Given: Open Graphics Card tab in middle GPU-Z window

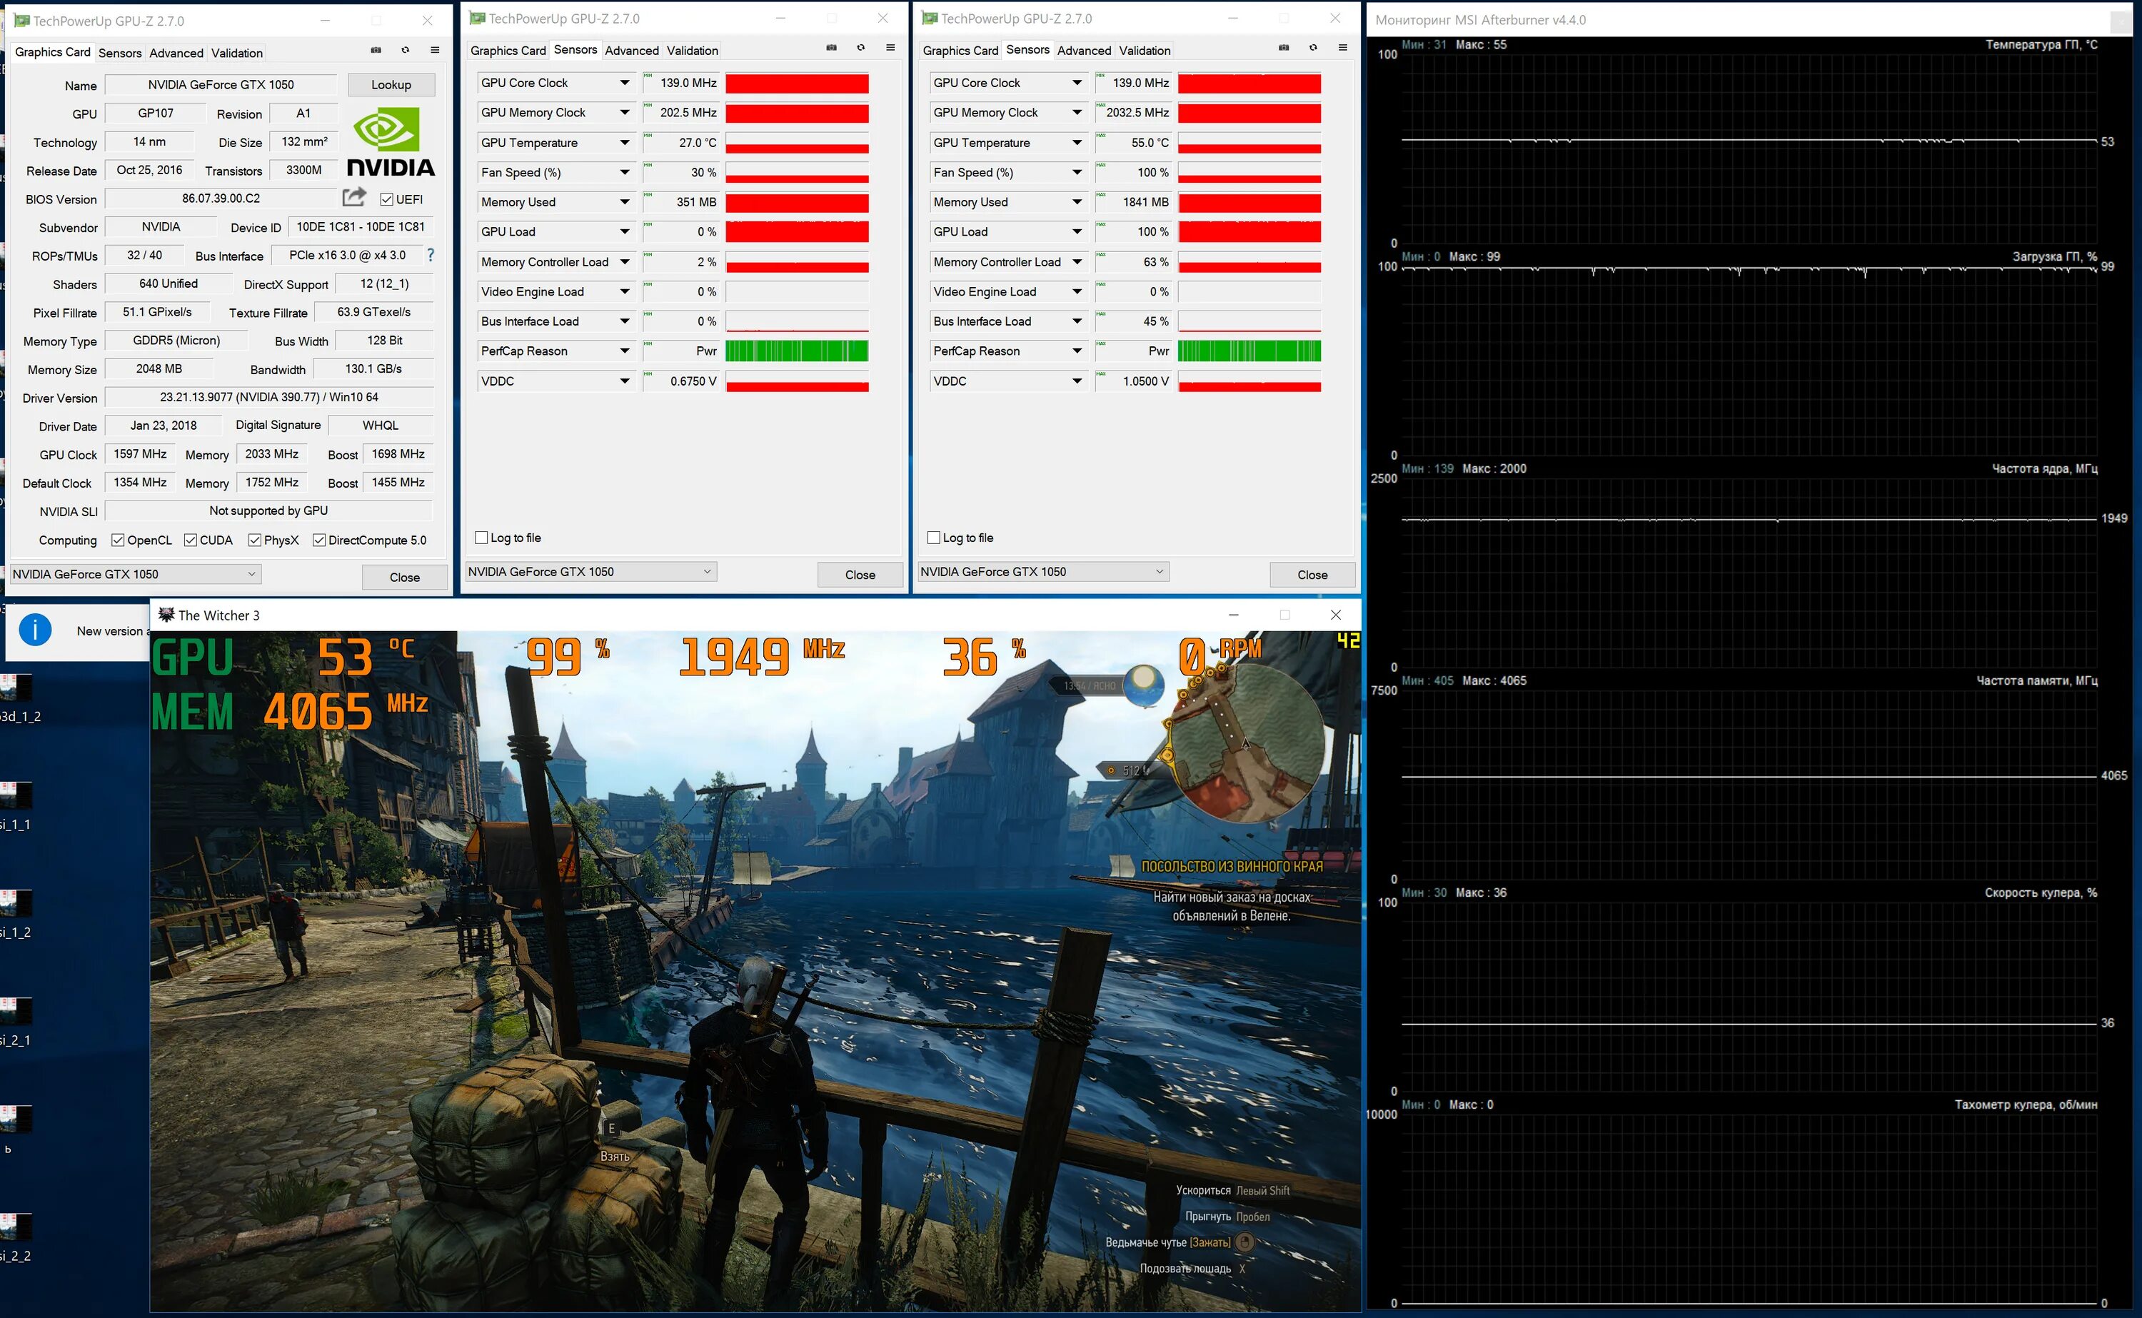Looking at the screenshot, I should coord(508,51).
